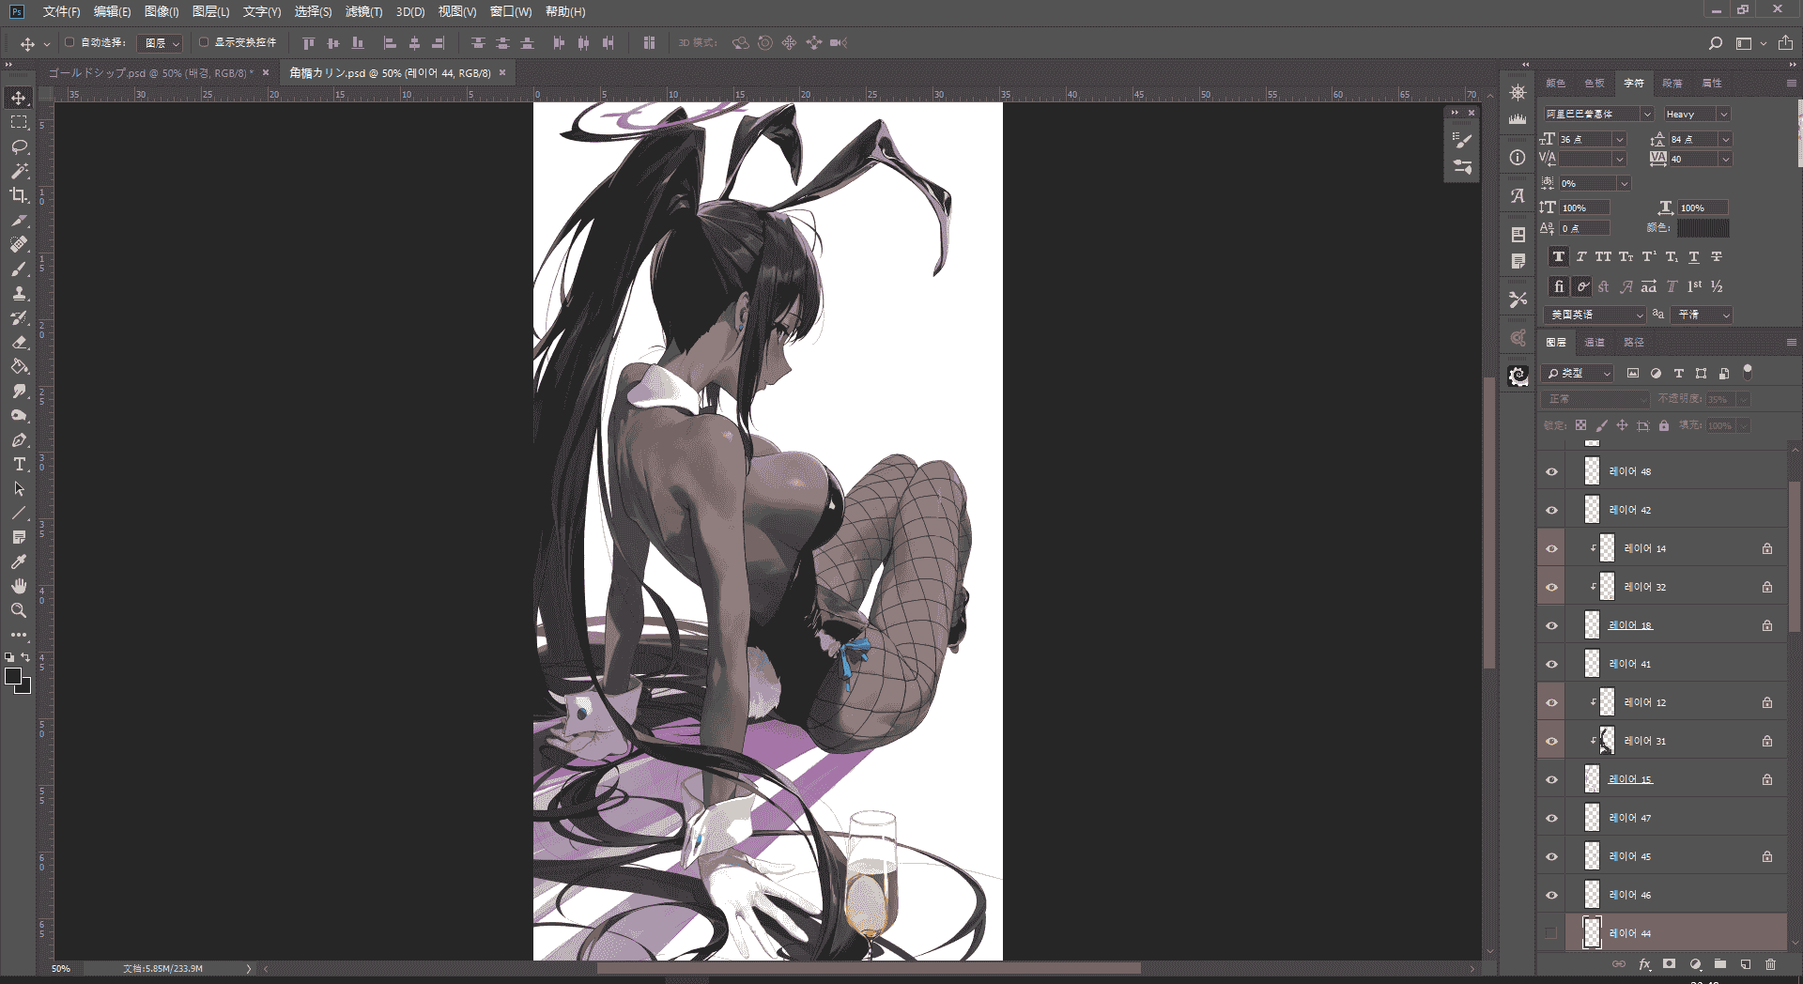Enable the 显示变换控件 checkbox

click(203, 42)
